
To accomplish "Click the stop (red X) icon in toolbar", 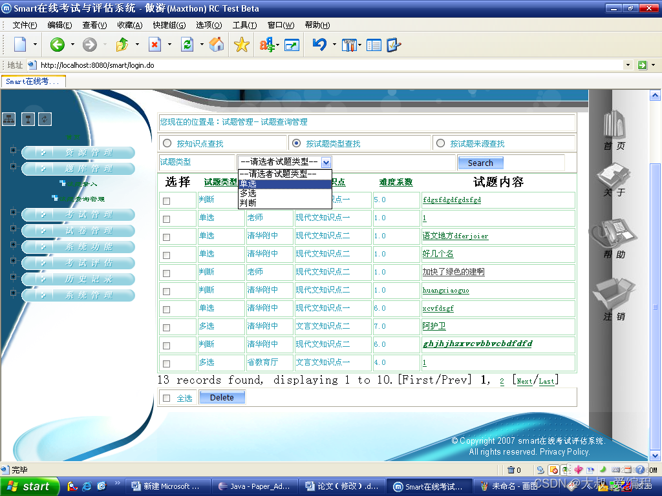I will tap(153, 45).
